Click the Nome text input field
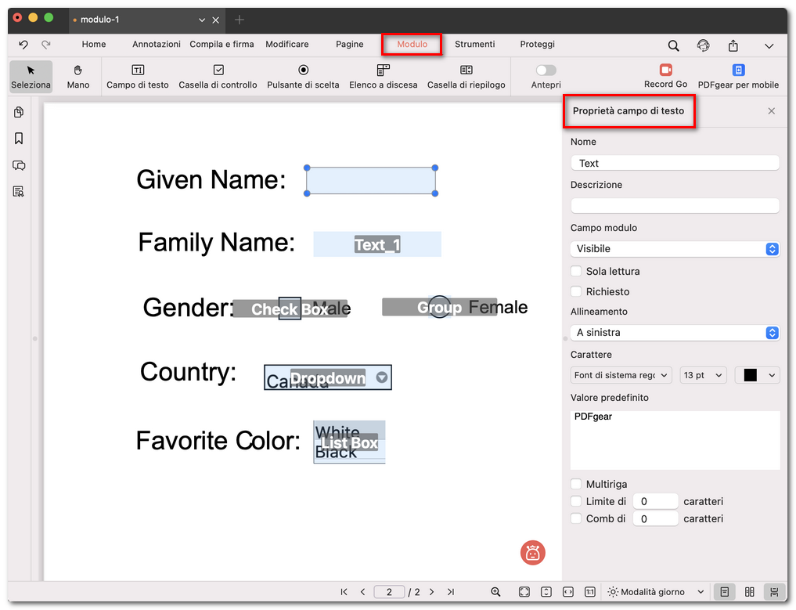 [x=675, y=163]
